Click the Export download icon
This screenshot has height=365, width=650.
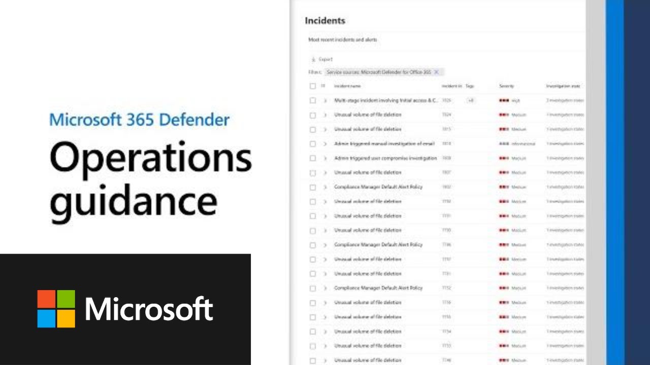click(x=313, y=59)
